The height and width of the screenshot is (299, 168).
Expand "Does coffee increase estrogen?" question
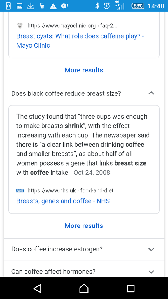[84, 249]
